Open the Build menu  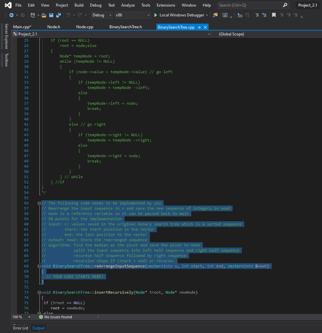tap(79, 5)
